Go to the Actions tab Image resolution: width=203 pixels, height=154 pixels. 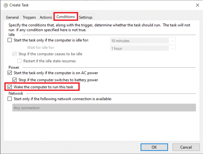pyautogui.click(x=46, y=17)
